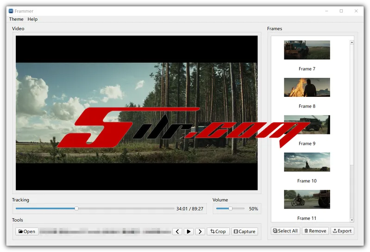This screenshot has width=370, height=252.
Task: Click the Open folder button
Action: [x=27, y=232]
